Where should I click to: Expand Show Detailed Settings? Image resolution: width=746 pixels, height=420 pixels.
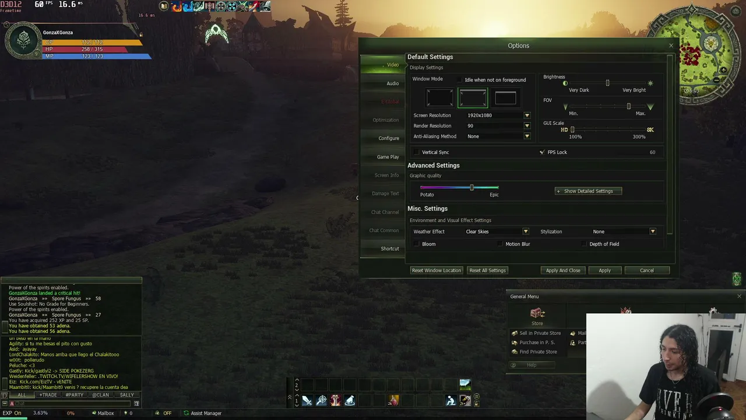tap(588, 191)
